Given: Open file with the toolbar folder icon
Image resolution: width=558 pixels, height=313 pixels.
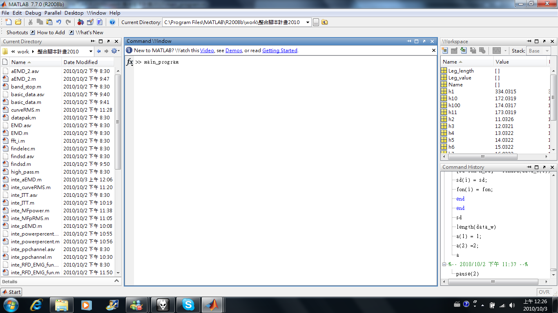Looking at the screenshot, I should click(x=18, y=22).
